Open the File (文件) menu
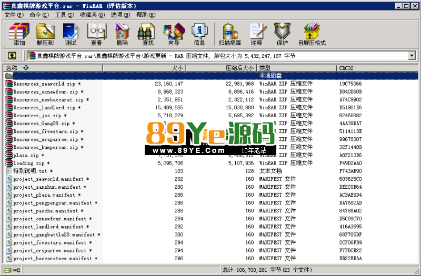The width and height of the screenshot is (421, 276). click(x=14, y=15)
